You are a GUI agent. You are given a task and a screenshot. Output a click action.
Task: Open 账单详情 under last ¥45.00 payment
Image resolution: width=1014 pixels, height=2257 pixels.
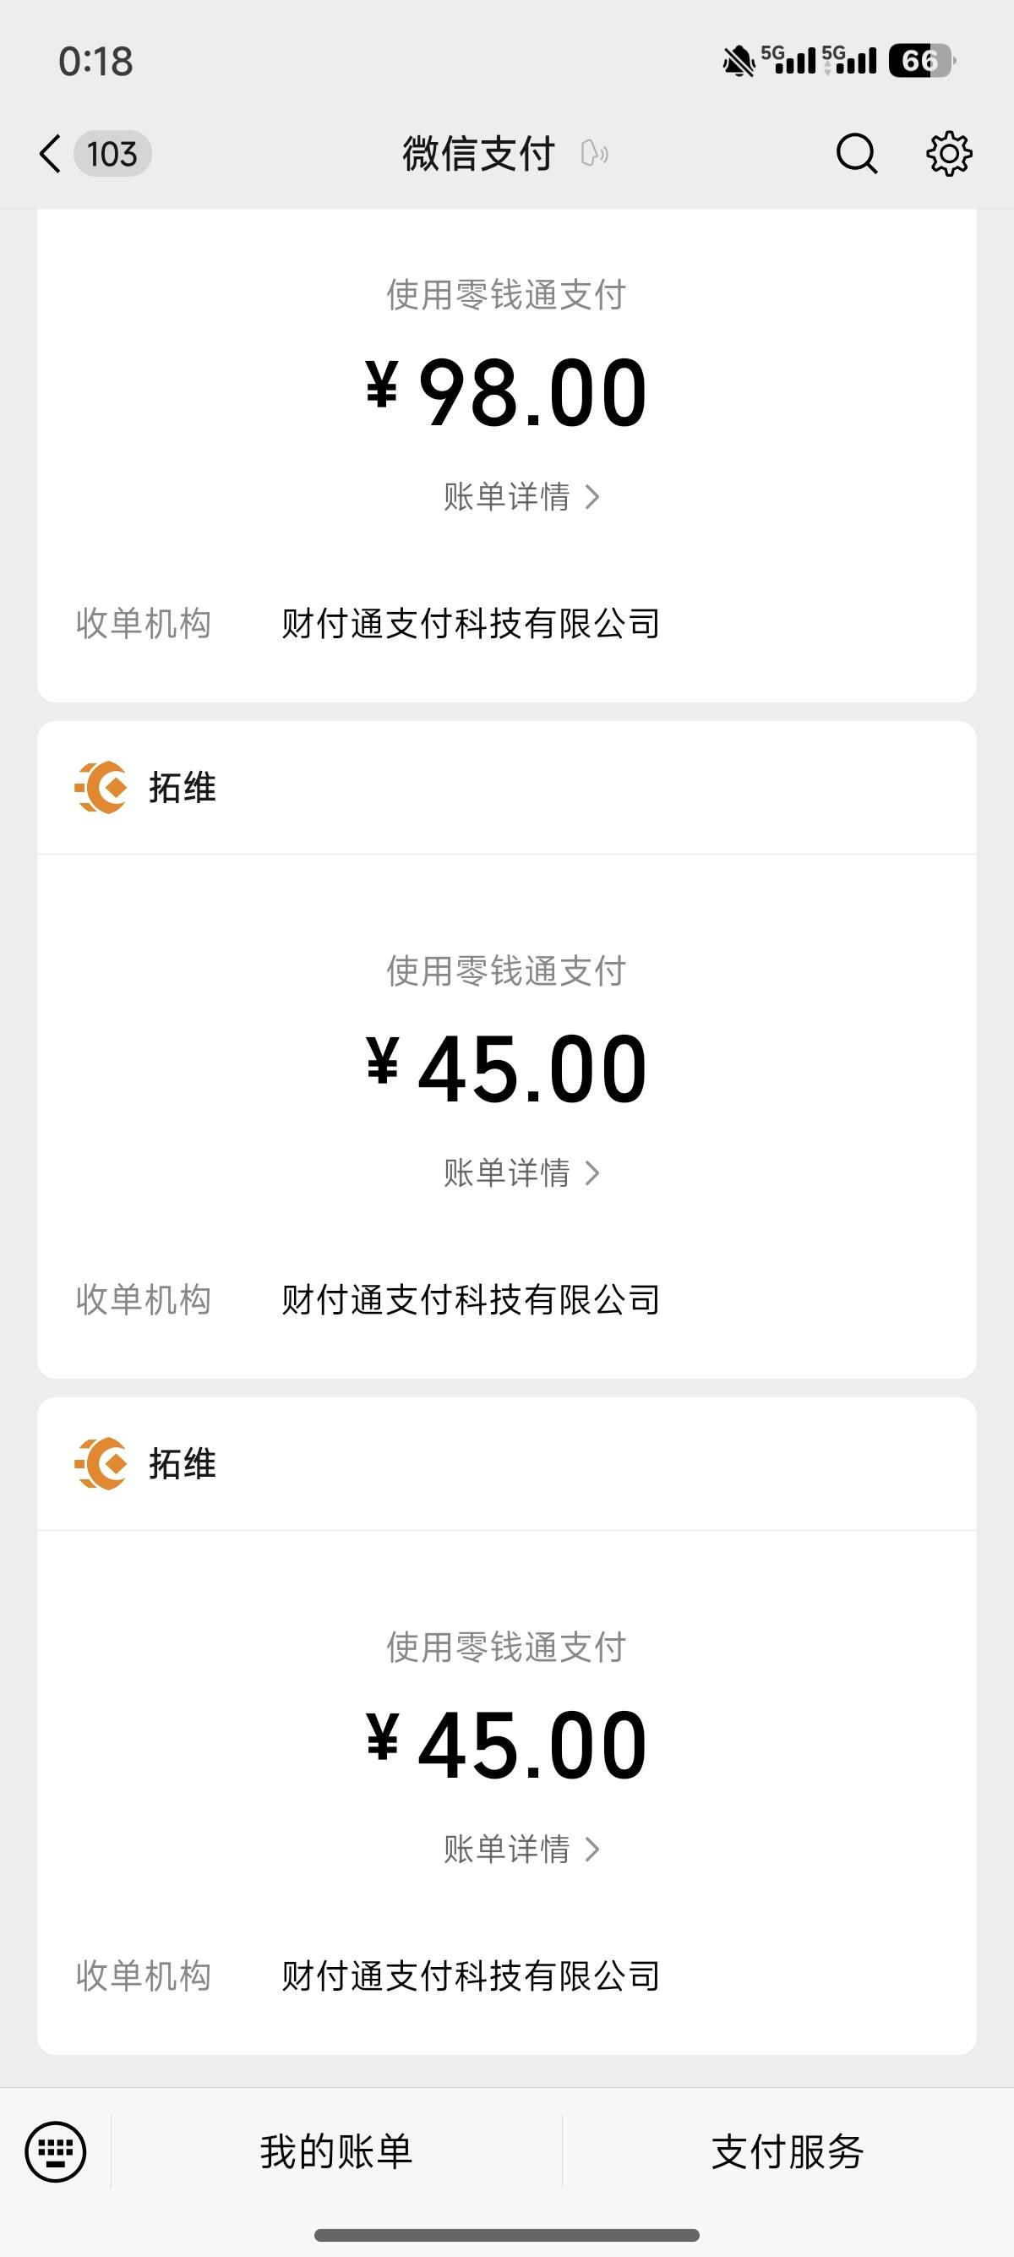521,1849
